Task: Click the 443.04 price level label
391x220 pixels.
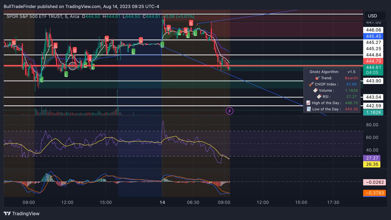Action: [373, 97]
